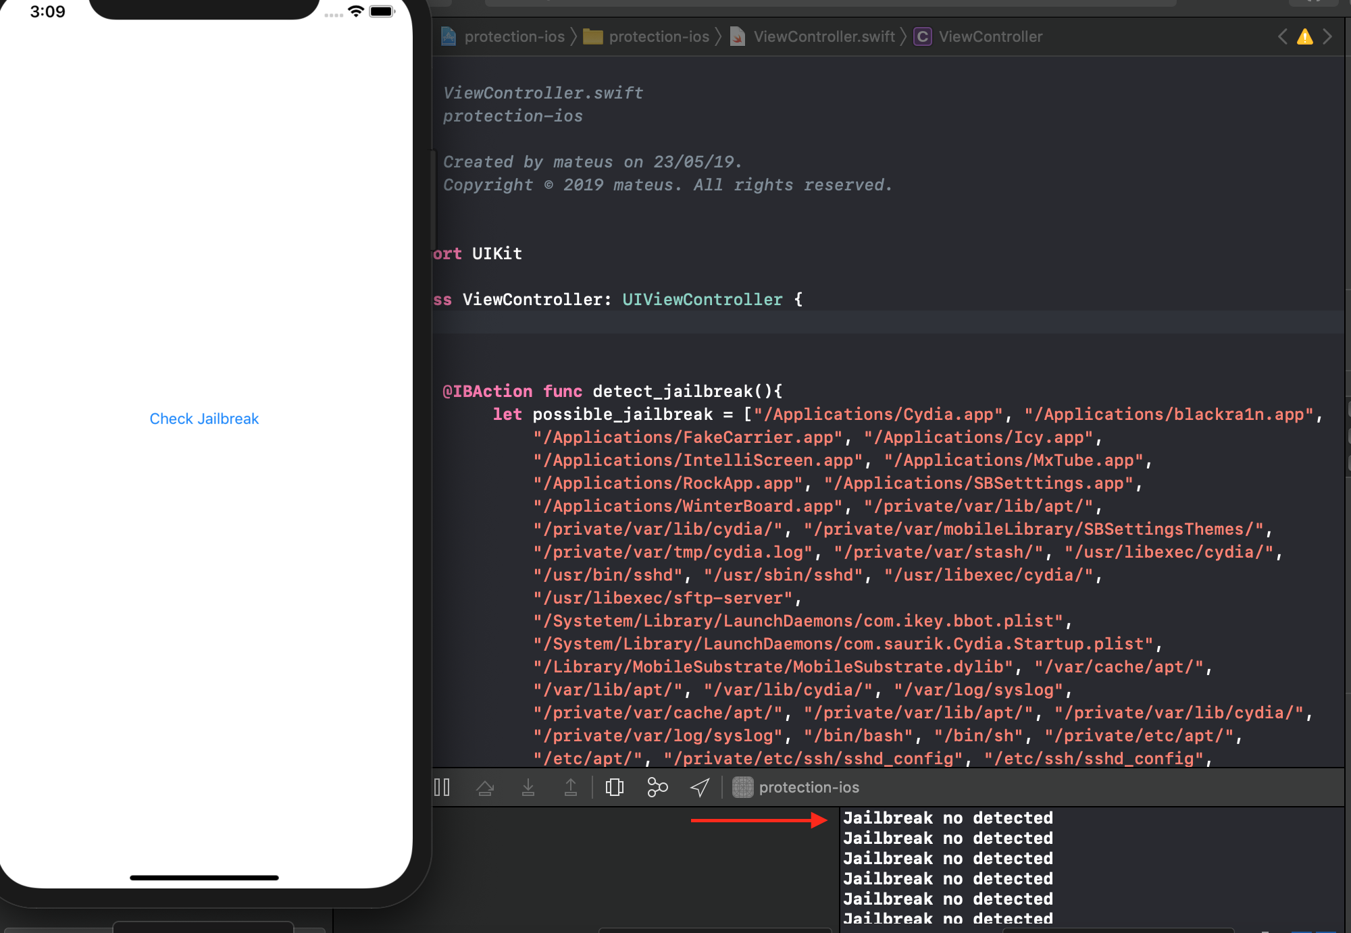Open the ViewController.swift breadcrumb menu
This screenshot has width=1351, height=933.
coord(823,36)
